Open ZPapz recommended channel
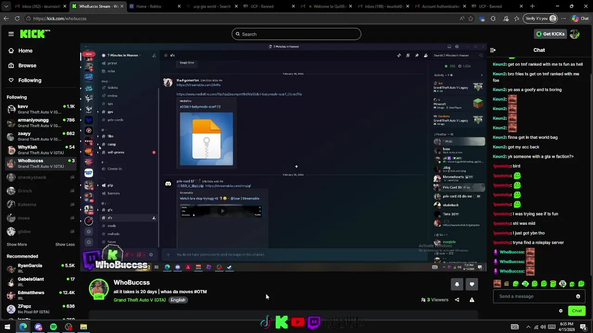Image resolution: width=593 pixels, height=333 pixels. coord(41,308)
